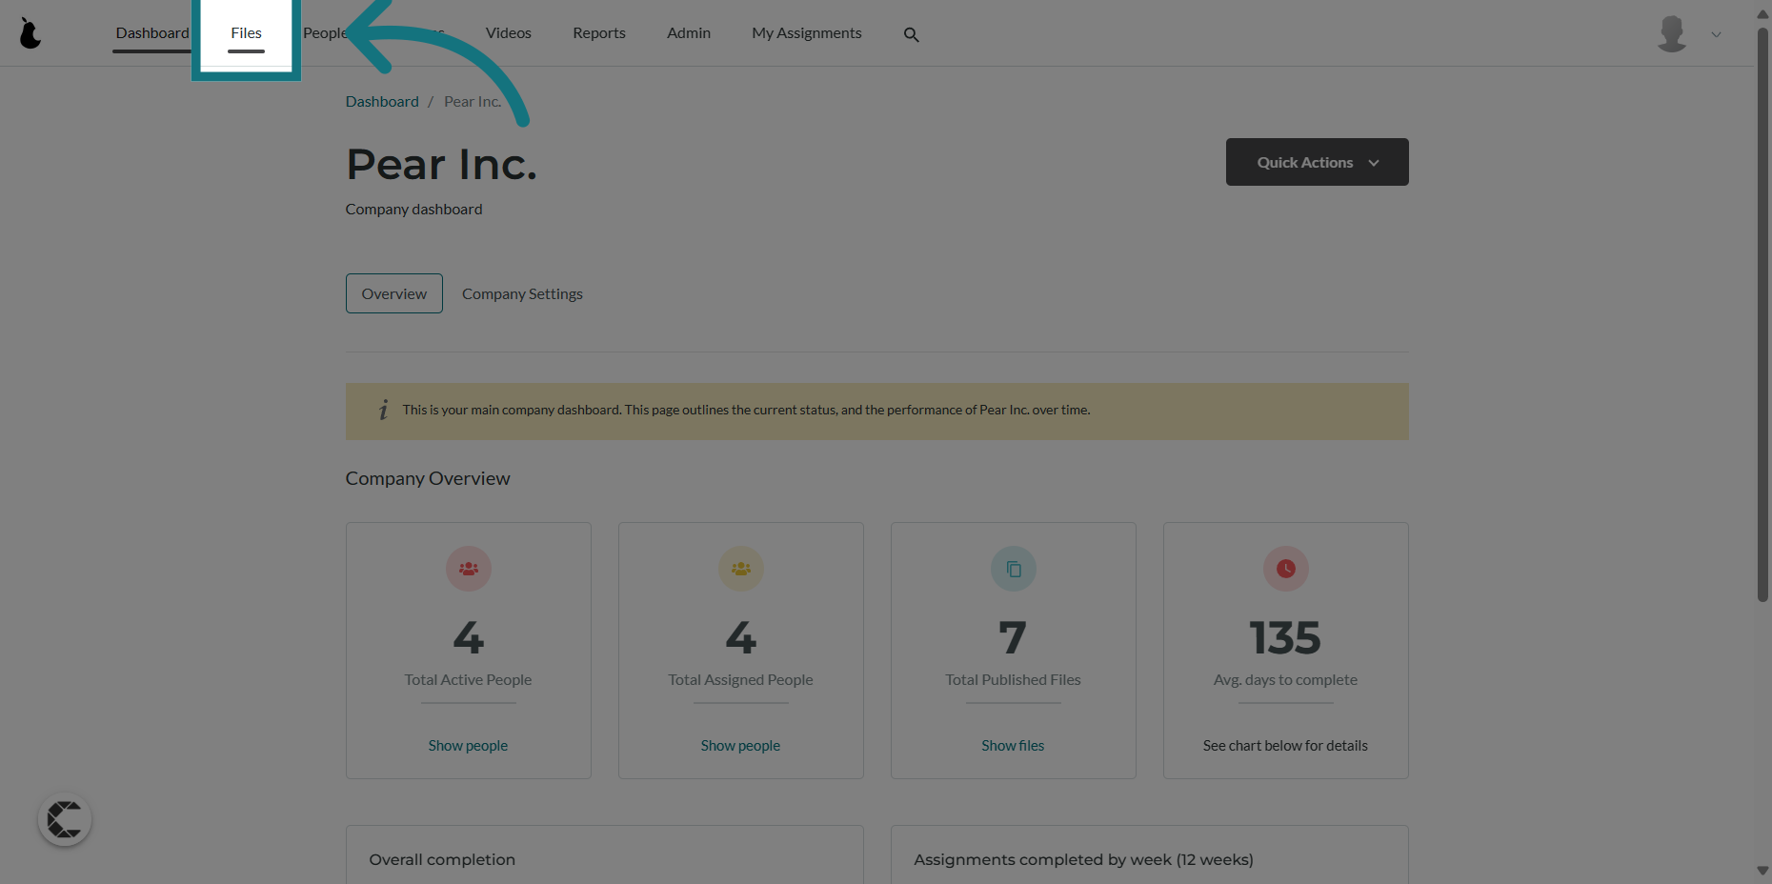Click the Total Published Files icon

click(x=1014, y=569)
